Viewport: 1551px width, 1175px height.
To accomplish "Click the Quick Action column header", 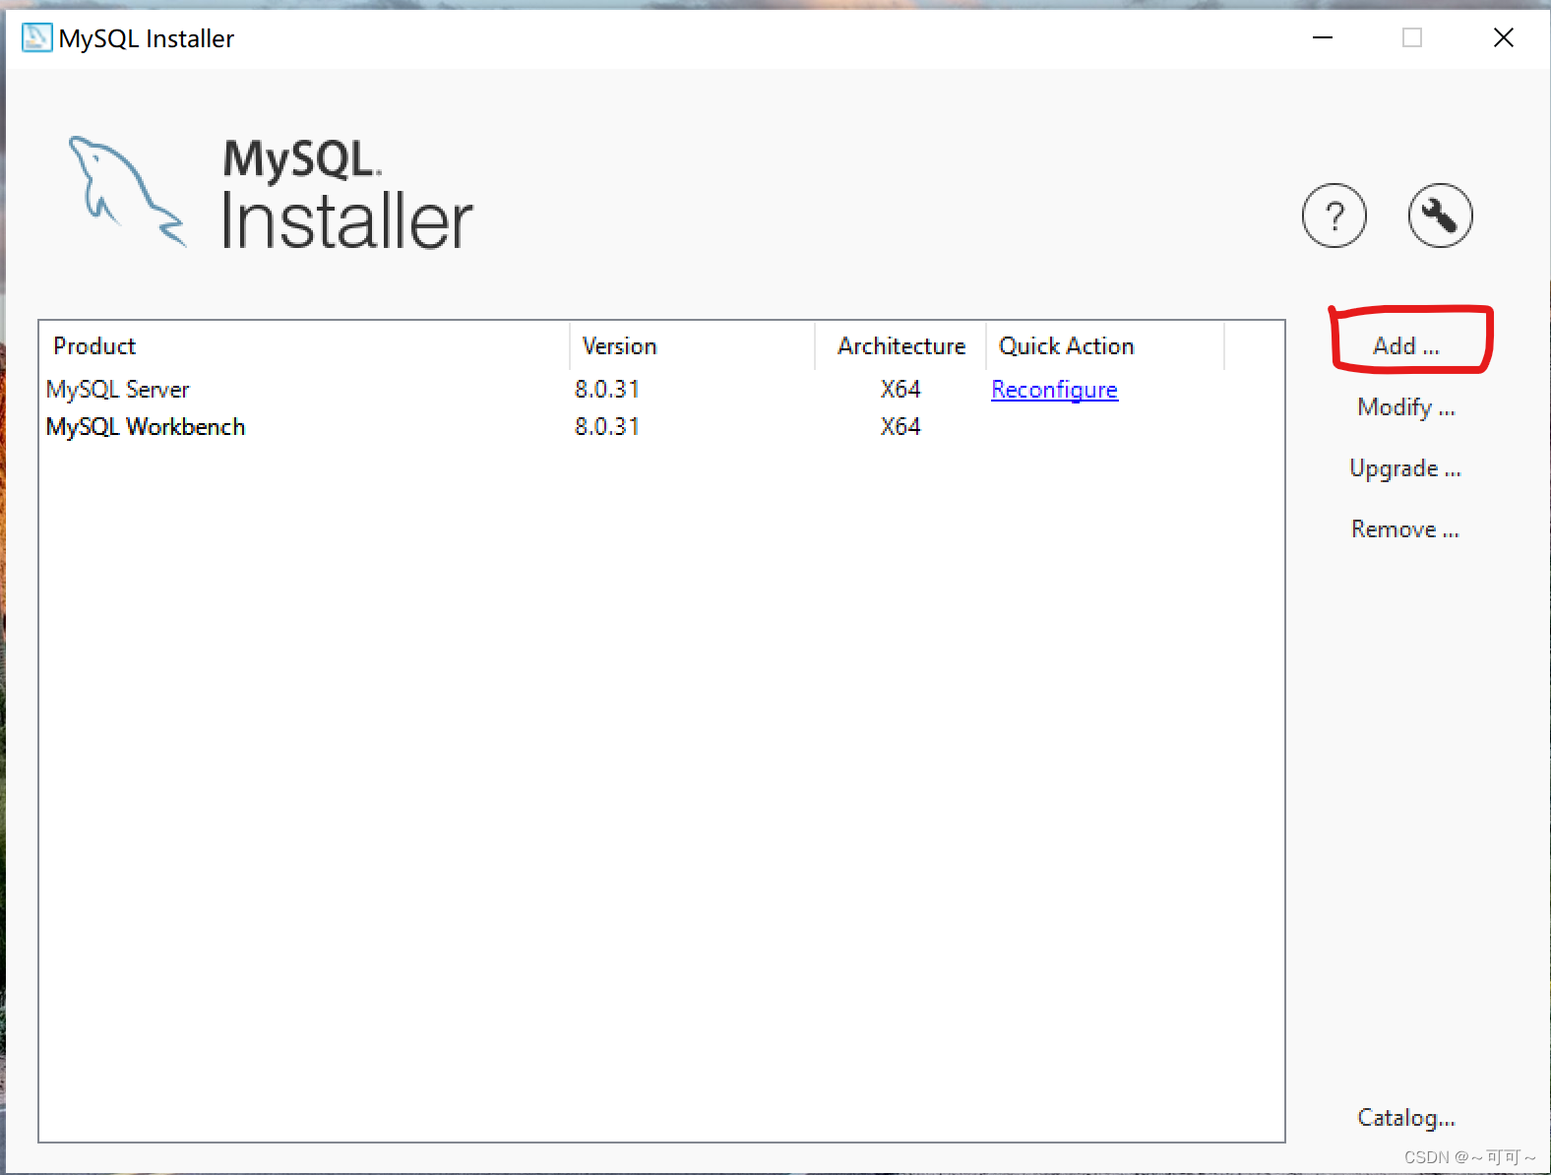I will (1106, 346).
